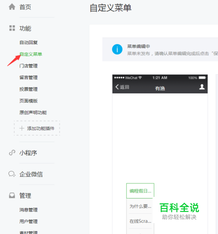
Task: Select the 在线Scra... submenu item
Action: (x=140, y=221)
